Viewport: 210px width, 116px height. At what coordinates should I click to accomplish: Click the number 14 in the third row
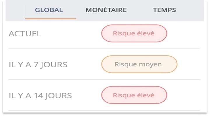pyautogui.click(x=38, y=95)
